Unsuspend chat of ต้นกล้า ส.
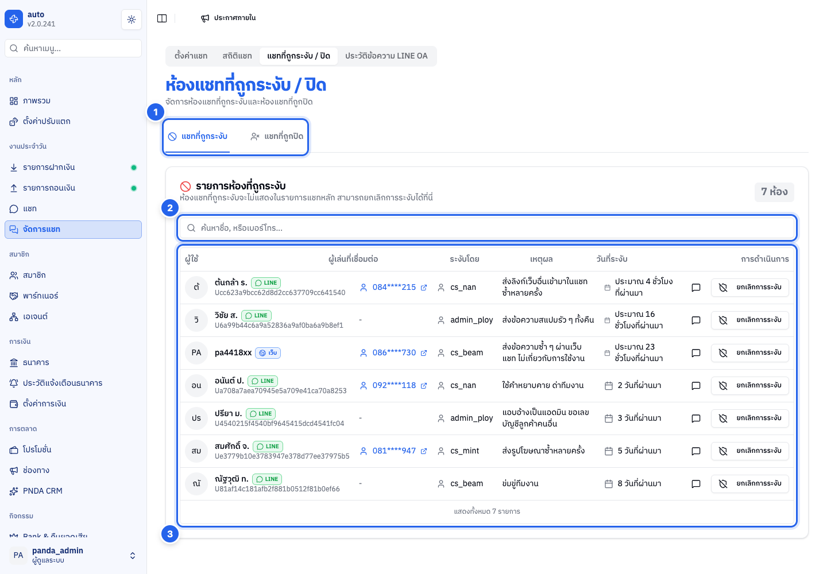 pos(750,288)
